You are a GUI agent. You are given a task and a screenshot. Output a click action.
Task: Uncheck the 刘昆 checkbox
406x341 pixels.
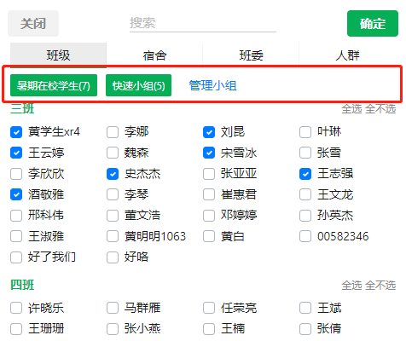tap(209, 132)
